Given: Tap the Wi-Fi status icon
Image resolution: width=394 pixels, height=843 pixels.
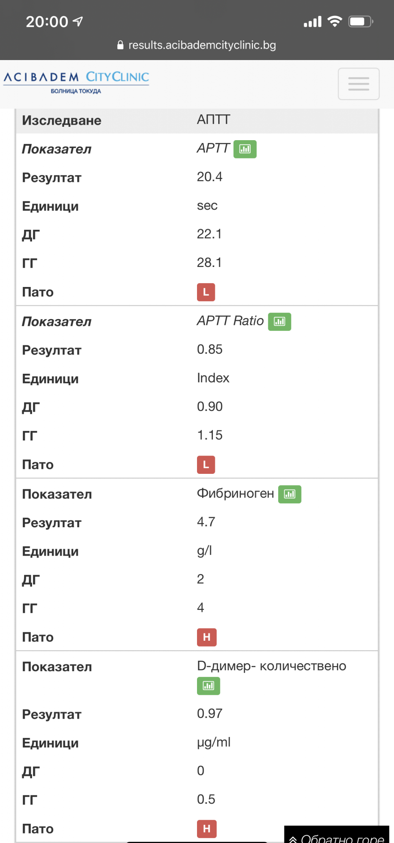Looking at the screenshot, I should pyautogui.click(x=335, y=21).
